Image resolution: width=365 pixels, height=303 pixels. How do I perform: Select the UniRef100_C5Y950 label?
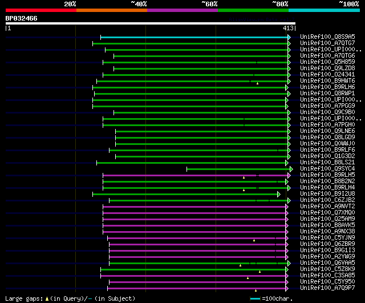pos(327,282)
